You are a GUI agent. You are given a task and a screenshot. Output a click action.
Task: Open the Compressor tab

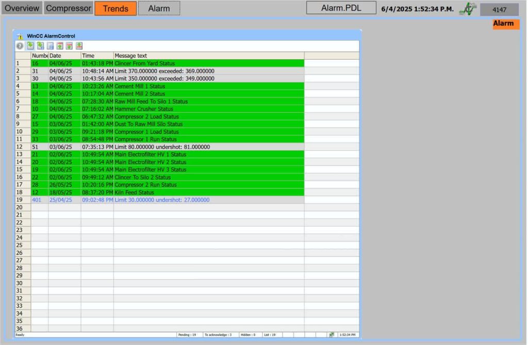[69, 8]
